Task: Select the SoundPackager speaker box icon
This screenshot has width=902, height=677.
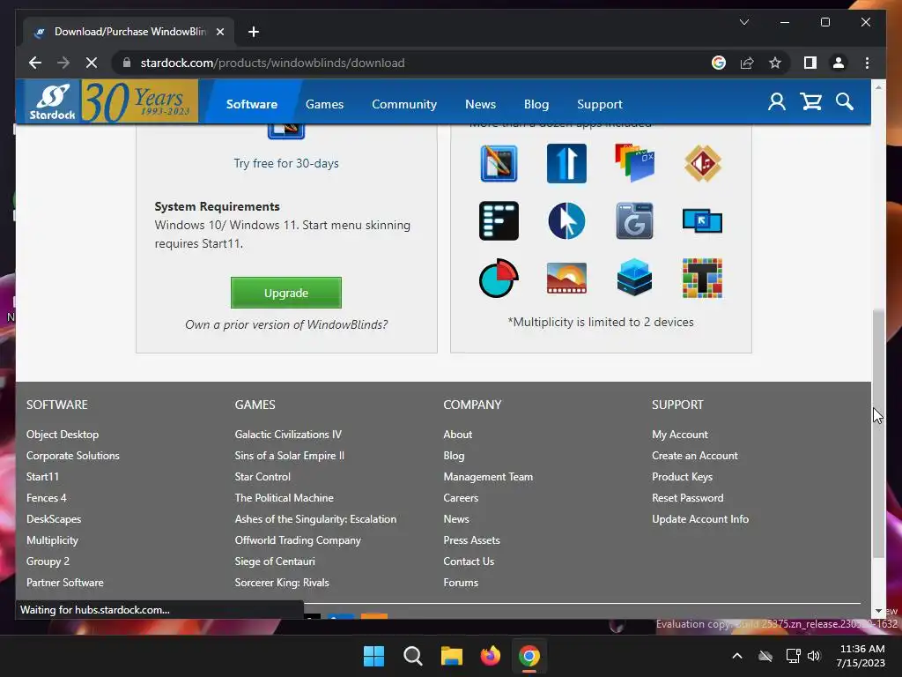Action: tap(702, 163)
